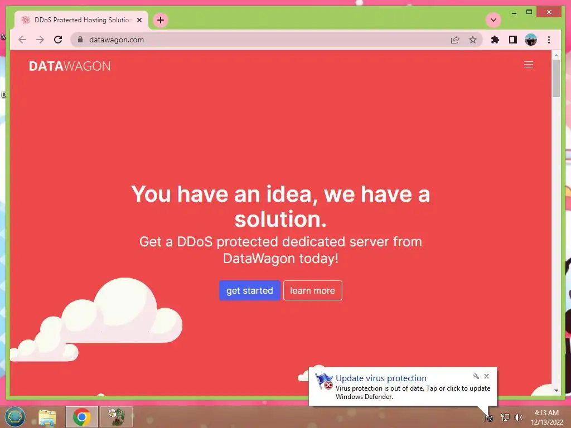View site security lock info
Viewport: 571px width, 428px height.
click(80, 40)
